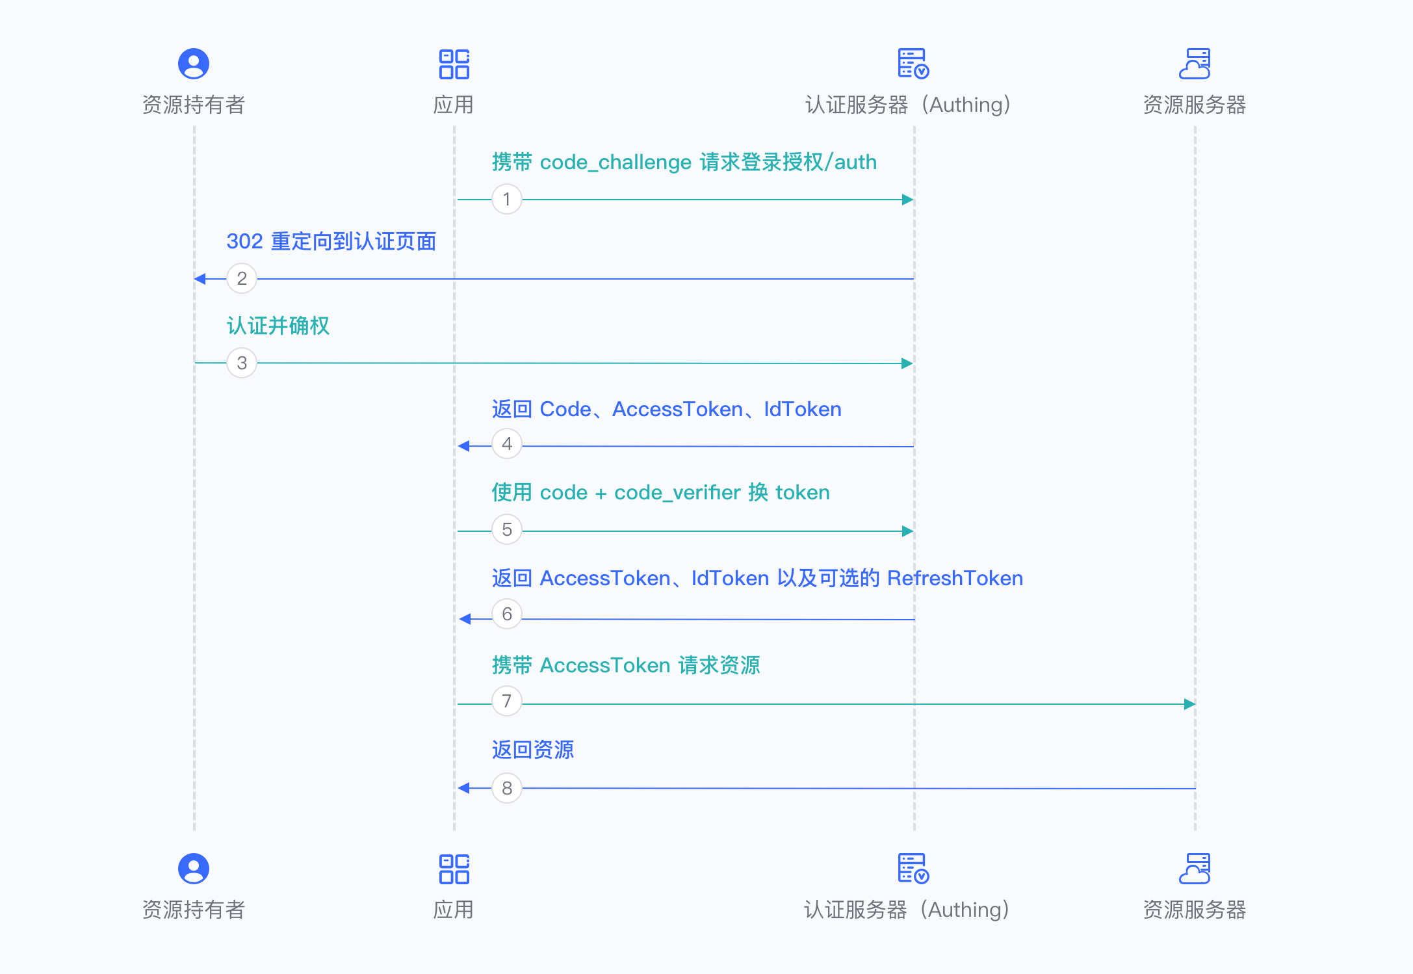Click the bottom application grid icon
The image size is (1413, 974).
454,869
